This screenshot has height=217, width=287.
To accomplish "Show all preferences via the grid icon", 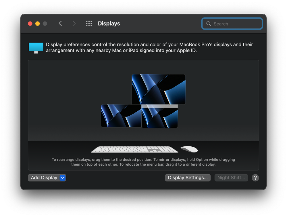I will click(89, 24).
